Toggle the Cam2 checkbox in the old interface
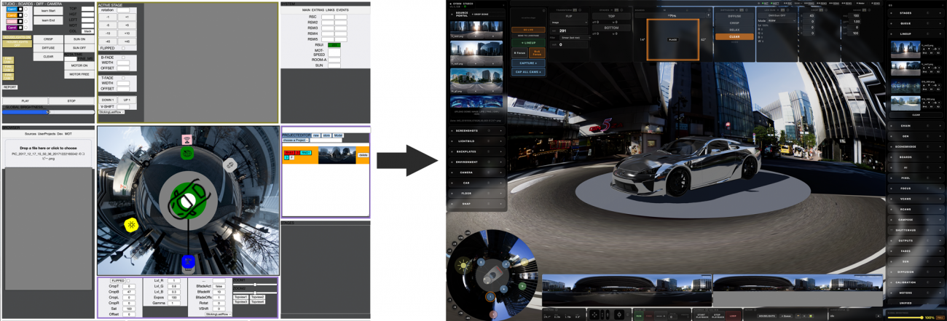Screen dimensions: 947x321 tap(25, 15)
